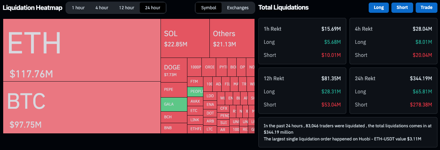This screenshot has height=150, width=440.
Task: Select the CFX heatmap tile
Action: [x=224, y=108]
